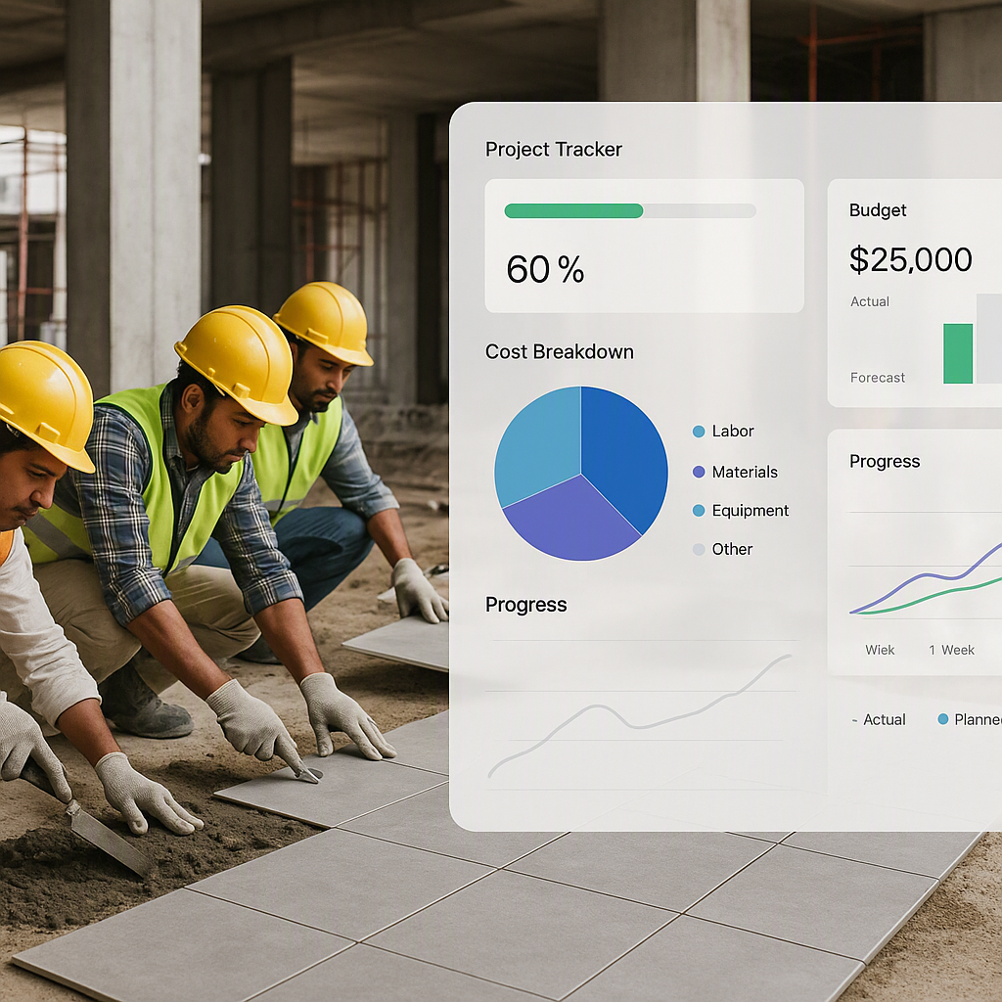This screenshot has width=1002, height=1002.
Task: Click the green bar in Budget chart
Action: (x=958, y=353)
